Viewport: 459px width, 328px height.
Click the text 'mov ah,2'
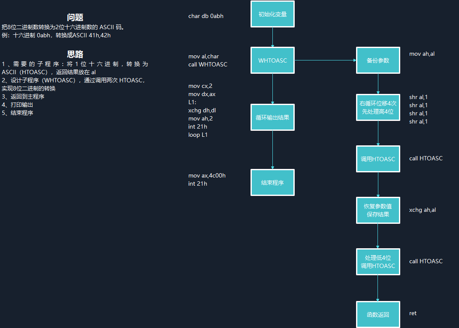(x=200, y=118)
